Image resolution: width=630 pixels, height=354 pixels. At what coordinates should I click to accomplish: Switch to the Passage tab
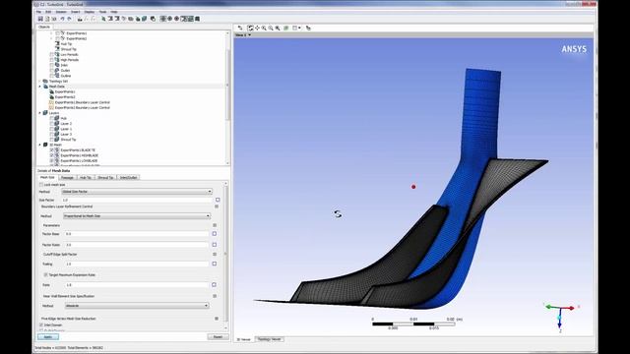pos(67,177)
